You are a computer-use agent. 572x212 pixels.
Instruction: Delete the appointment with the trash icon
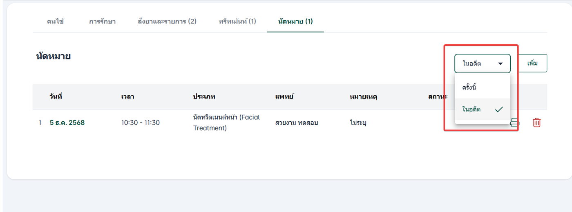tap(537, 122)
